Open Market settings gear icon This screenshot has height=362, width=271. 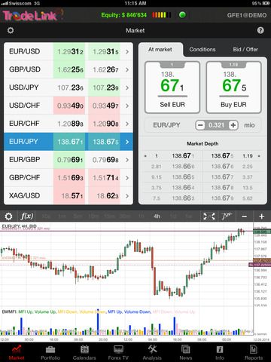tap(11, 30)
